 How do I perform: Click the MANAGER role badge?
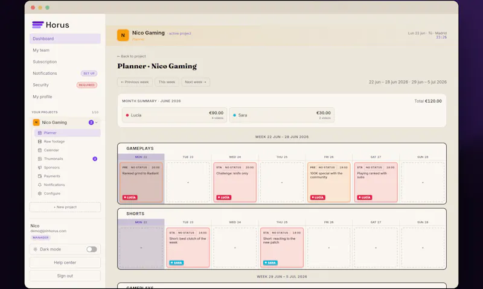point(40,238)
